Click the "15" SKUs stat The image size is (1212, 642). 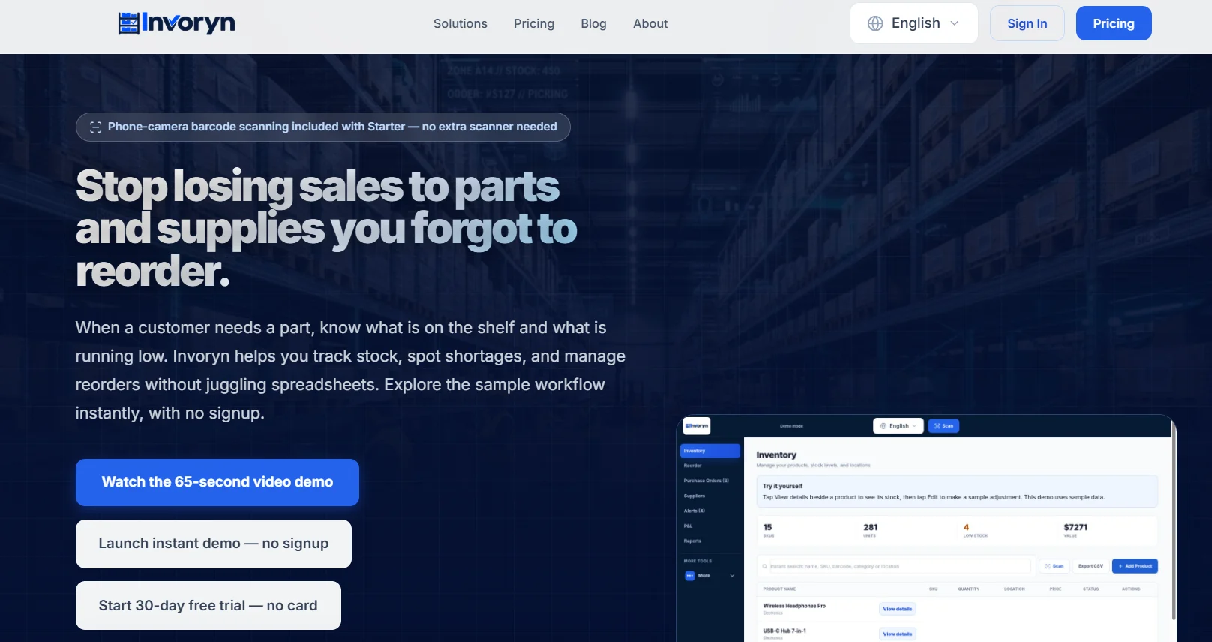767,527
